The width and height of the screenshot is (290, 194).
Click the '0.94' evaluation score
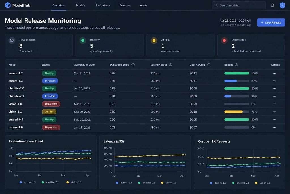click(112, 81)
